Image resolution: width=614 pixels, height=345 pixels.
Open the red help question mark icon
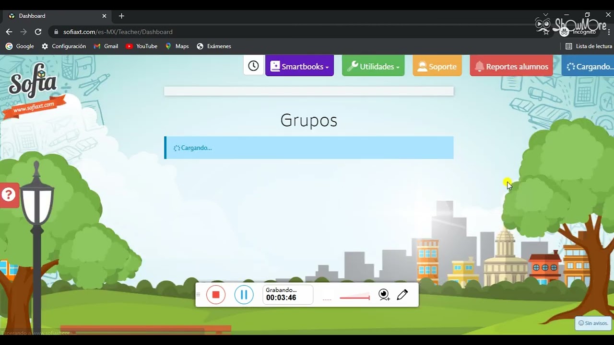(9, 195)
